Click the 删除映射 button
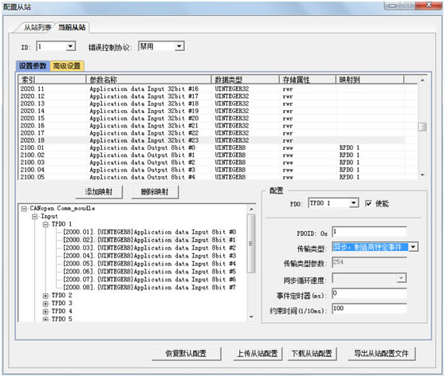Image resolution: width=445 pixels, height=377 pixels. pos(155,192)
